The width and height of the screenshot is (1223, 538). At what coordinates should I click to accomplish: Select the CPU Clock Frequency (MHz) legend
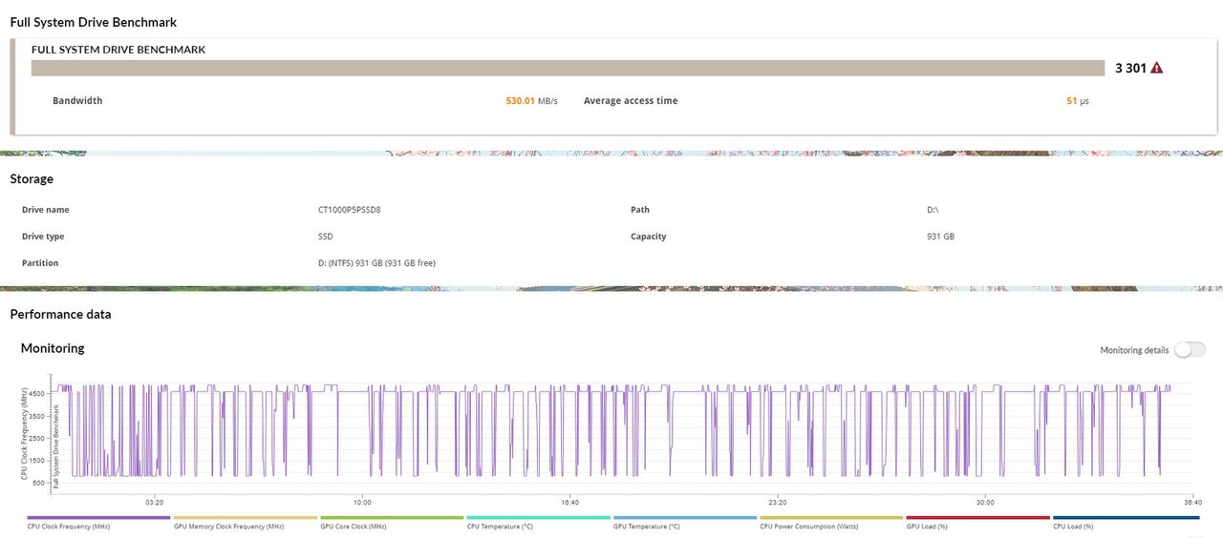tap(98, 522)
